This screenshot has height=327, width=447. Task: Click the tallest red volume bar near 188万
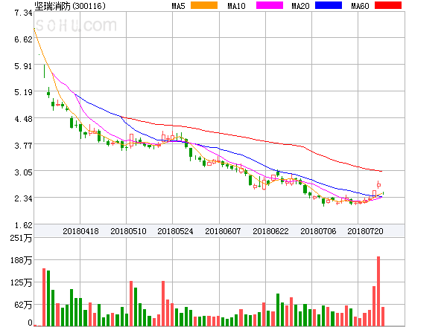(378, 291)
